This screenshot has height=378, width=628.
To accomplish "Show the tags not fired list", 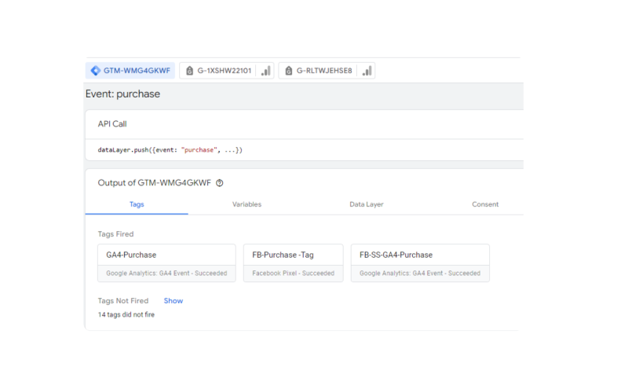I will point(173,301).
